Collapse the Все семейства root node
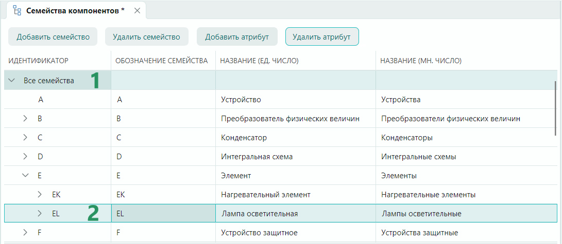 11,80
